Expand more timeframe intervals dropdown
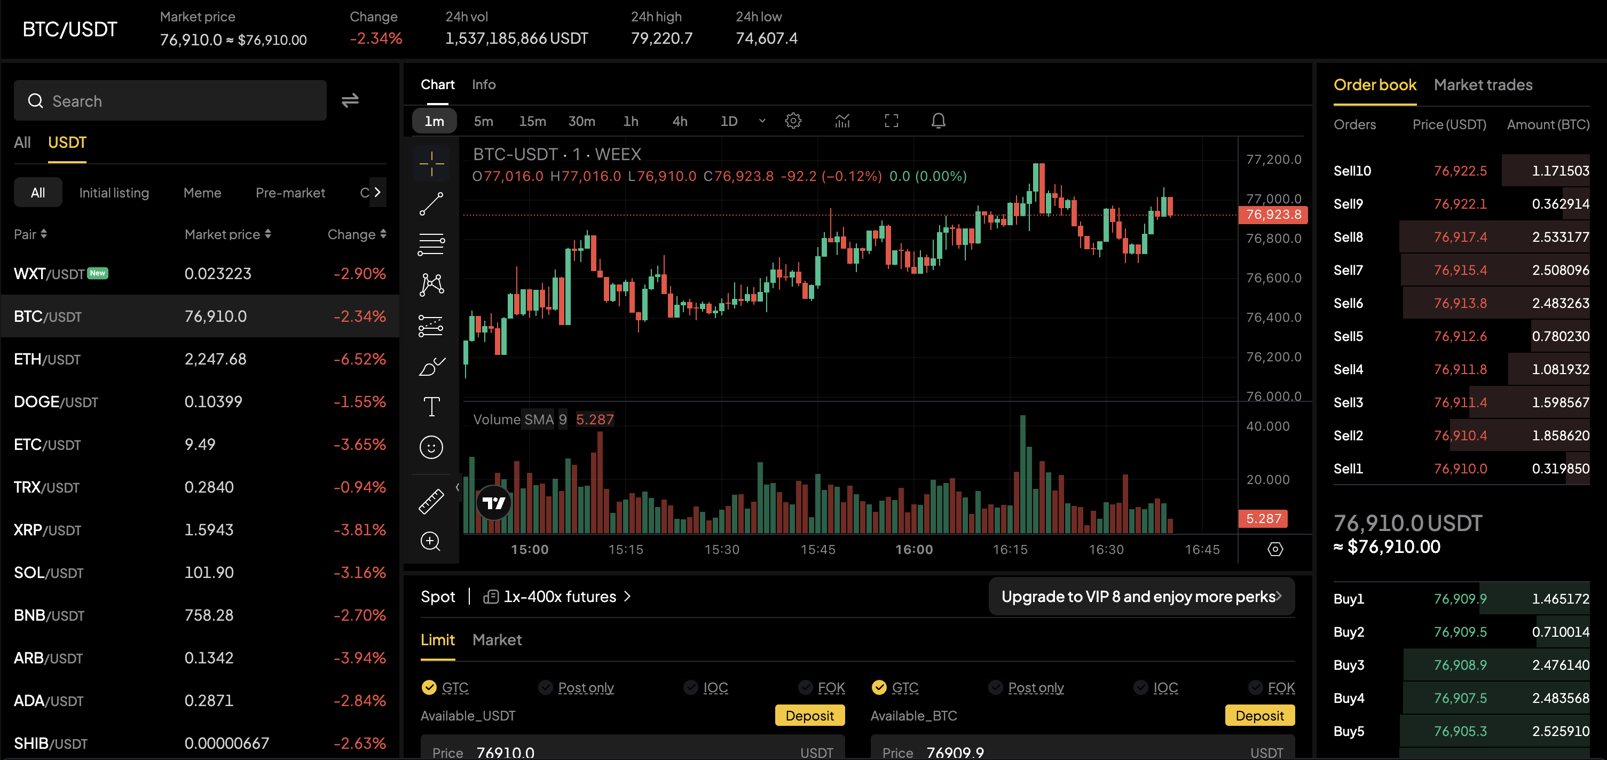The image size is (1607, 760). (x=762, y=121)
